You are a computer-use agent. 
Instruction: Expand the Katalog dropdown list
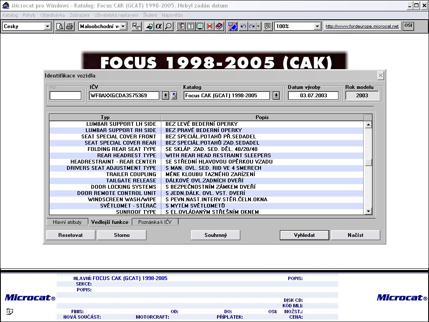276,96
